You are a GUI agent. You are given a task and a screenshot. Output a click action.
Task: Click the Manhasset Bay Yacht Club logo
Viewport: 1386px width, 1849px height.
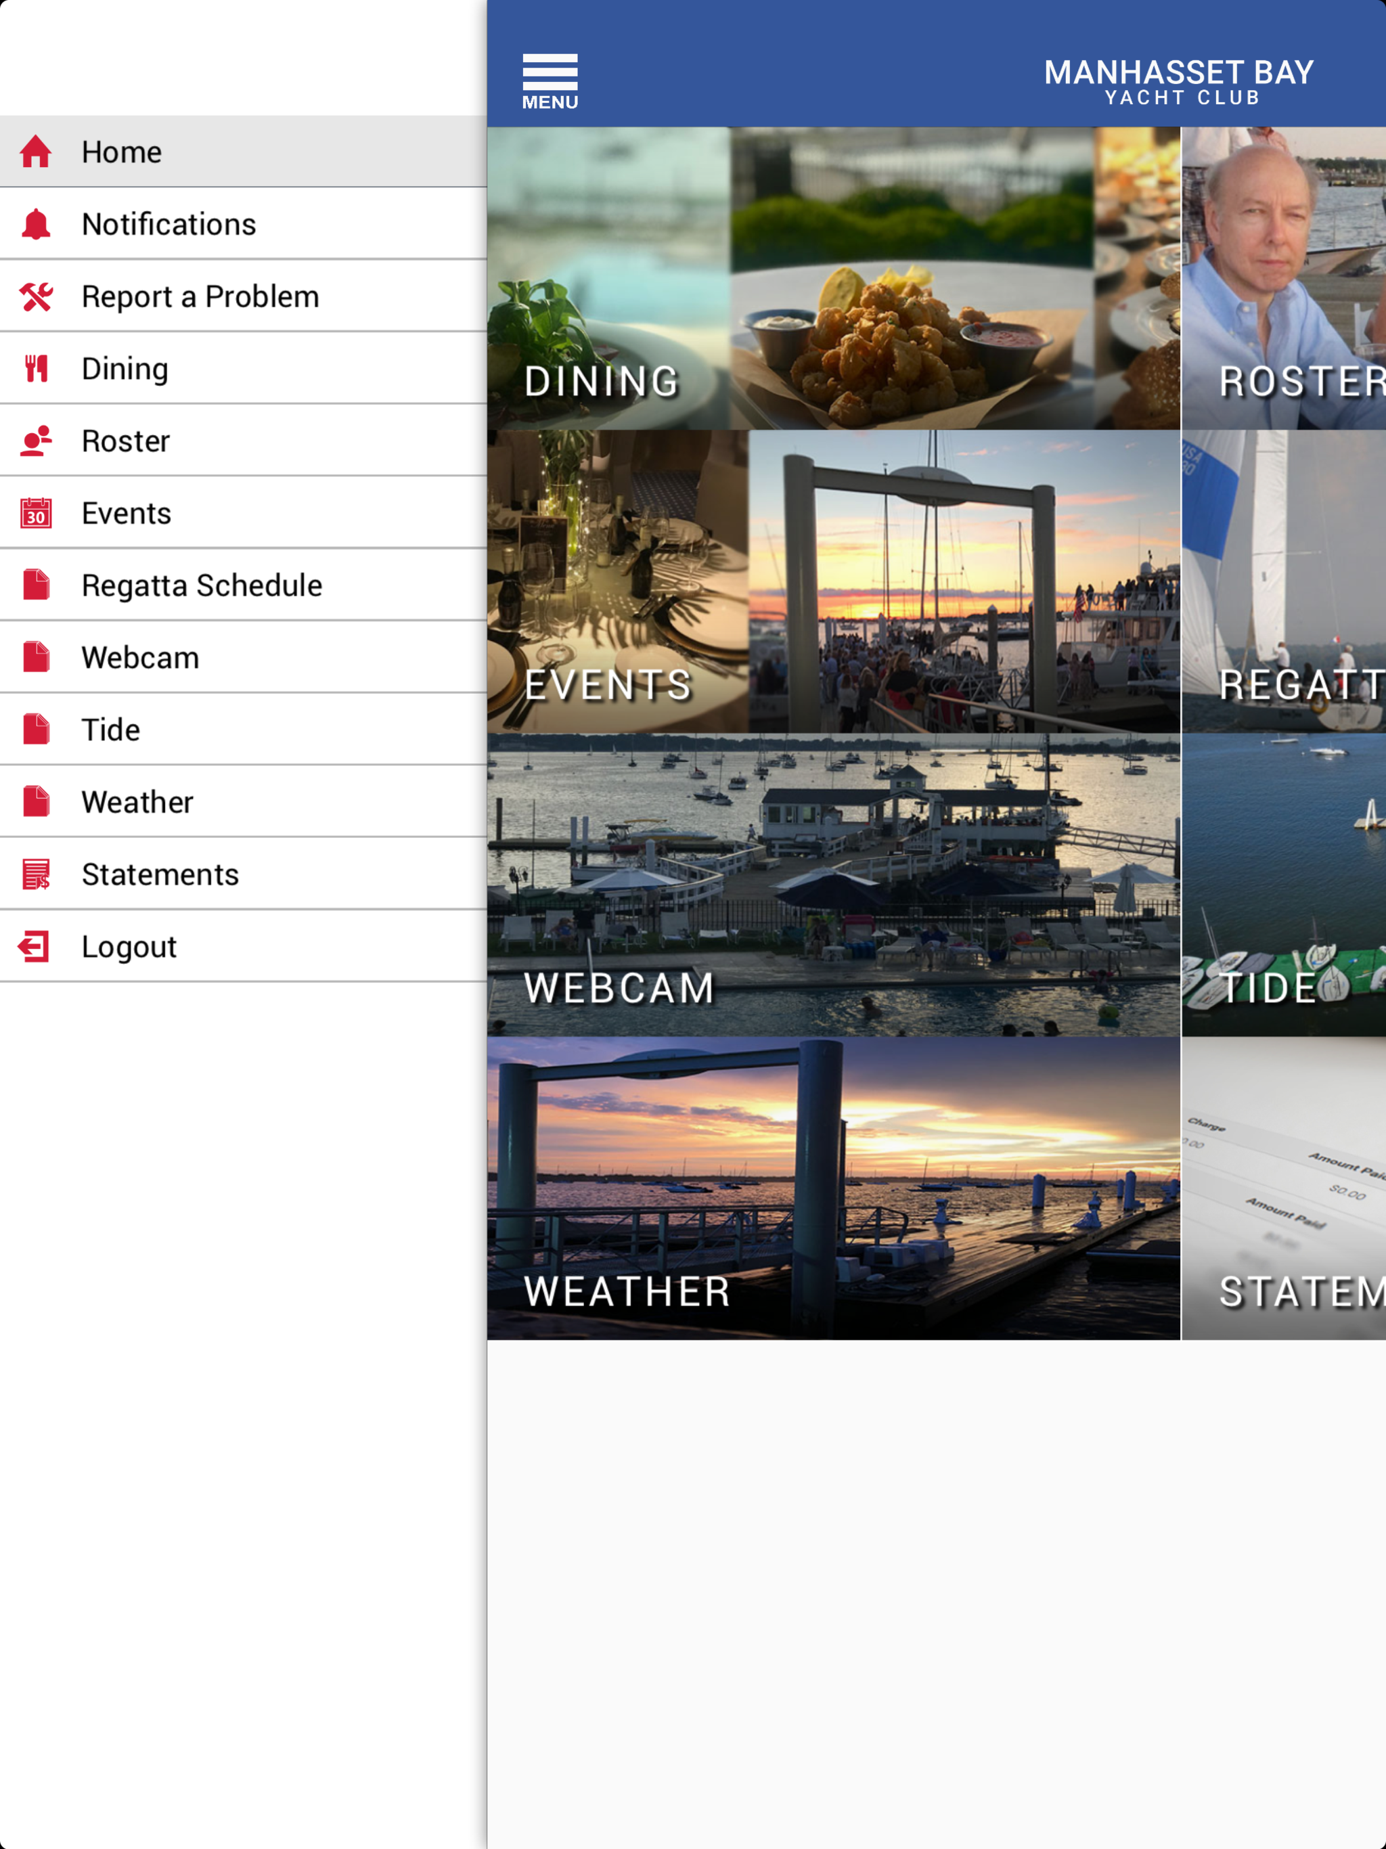(1179, 82)
